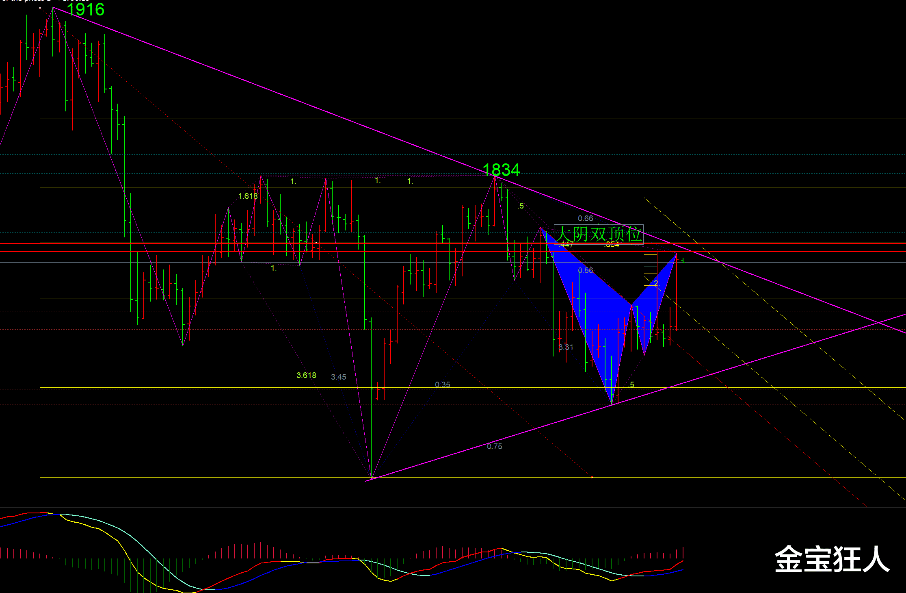Viewport: 906px width, 593px height.
Task: Click the 金宝狂人 watermark text
Action: 832,560
